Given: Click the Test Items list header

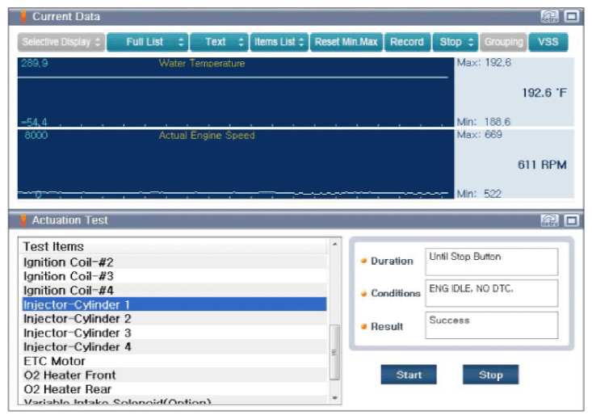Looking at the screenshot, I should 174,247.
